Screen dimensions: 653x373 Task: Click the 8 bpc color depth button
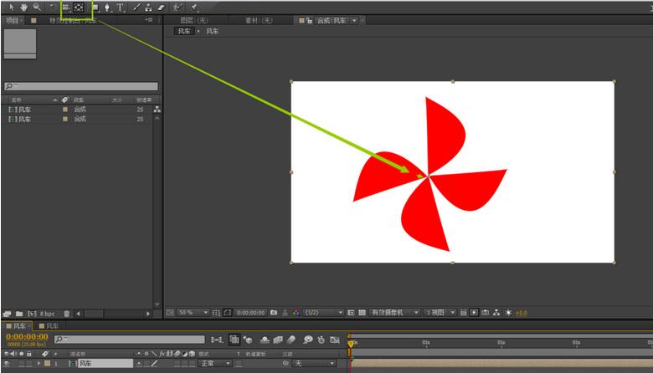(x=45, y=313)
